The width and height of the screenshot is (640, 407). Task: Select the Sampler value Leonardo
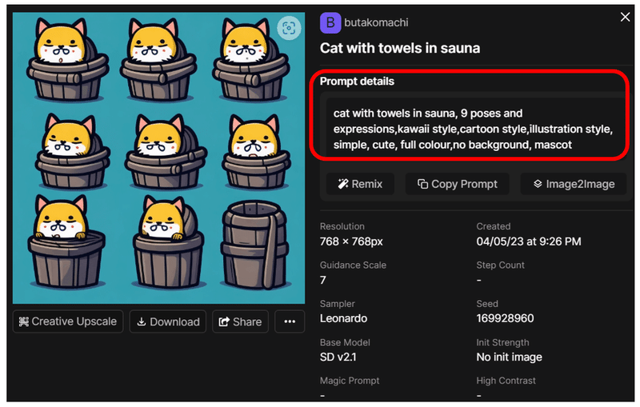click(x=343, y=318)
